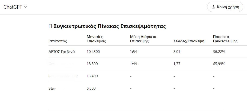
Task: Click the 65,99% bounce rate cell
Action: (x=219, y=64)
